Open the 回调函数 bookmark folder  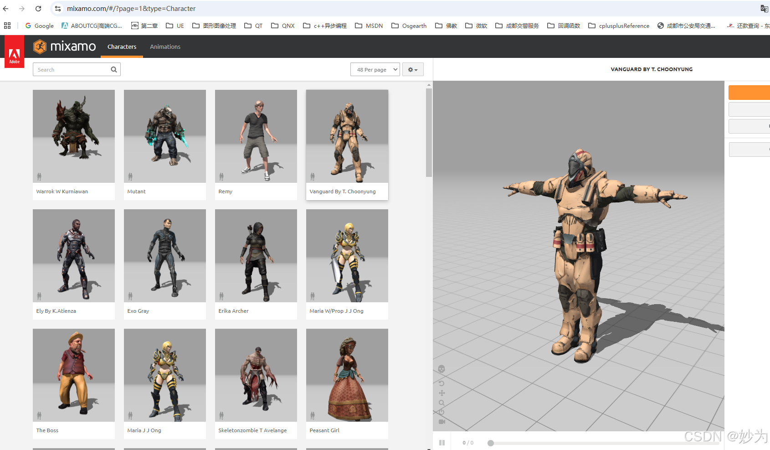564,26
